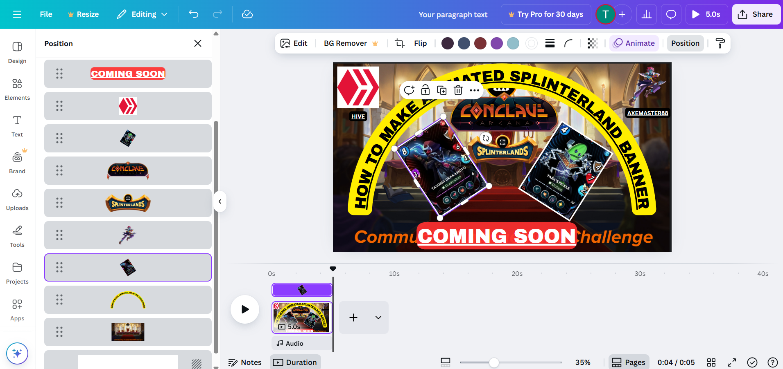783x369 pixels.
Task: Click the Share button
Action: 756,14
